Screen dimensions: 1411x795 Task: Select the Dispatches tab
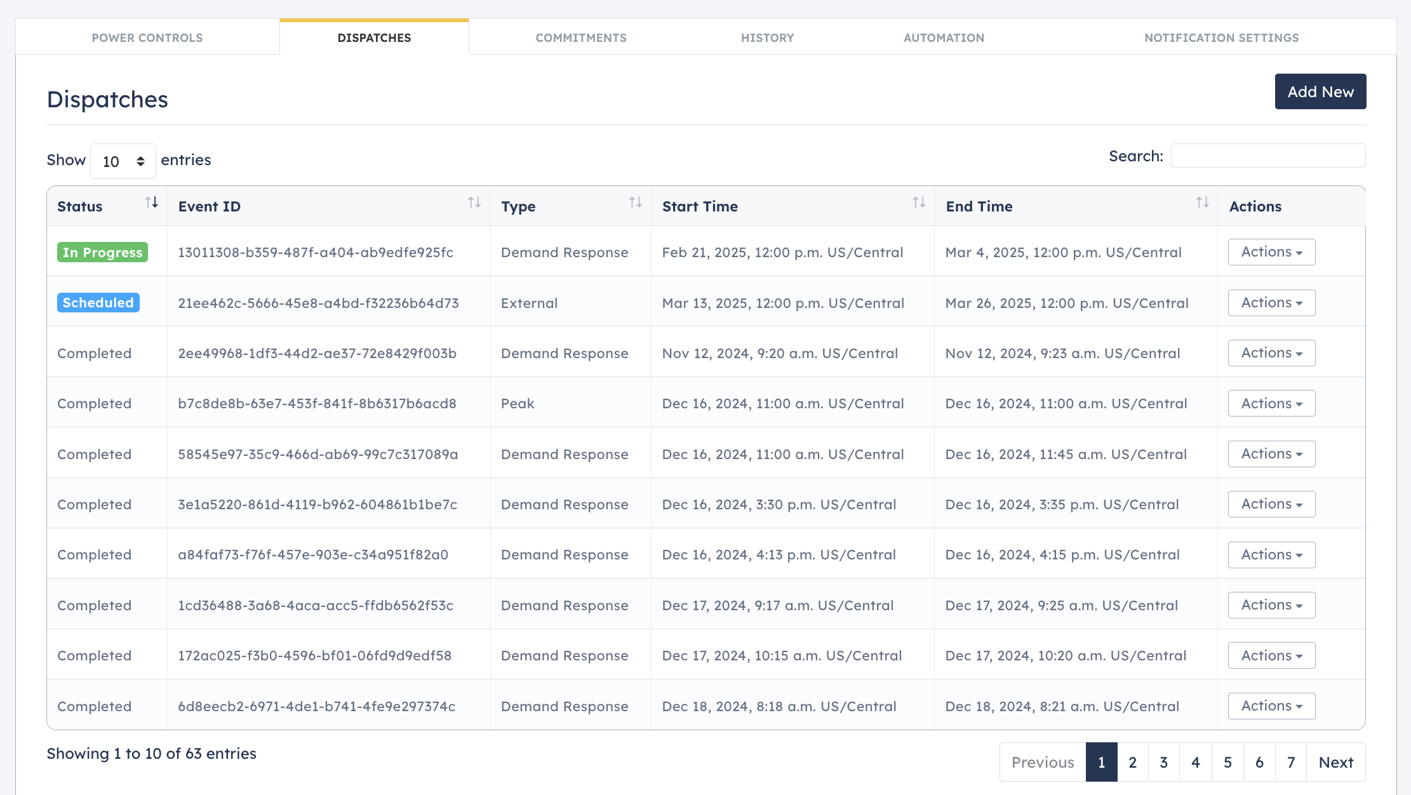tap(374, 37)
